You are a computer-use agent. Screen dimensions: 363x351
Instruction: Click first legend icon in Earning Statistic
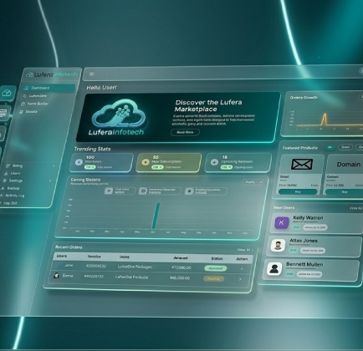click(x=109, y=191)
